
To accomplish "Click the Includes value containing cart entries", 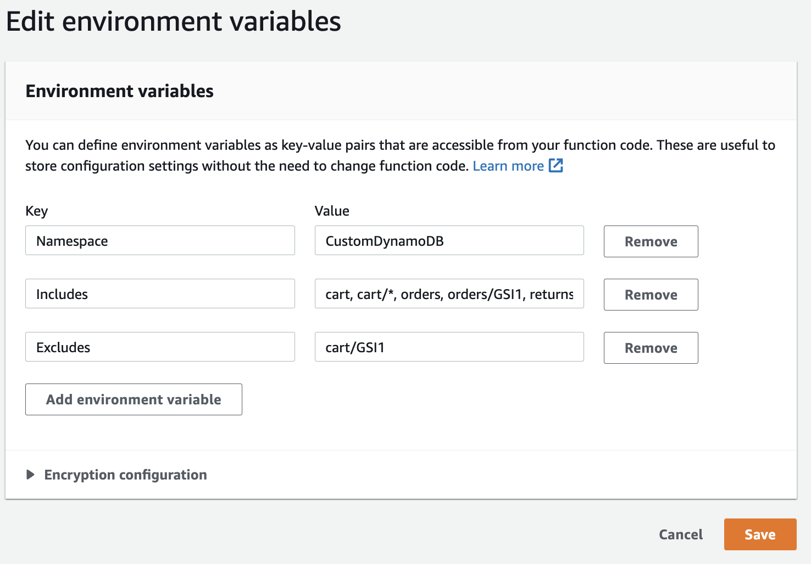I will (x=449, y=294).
